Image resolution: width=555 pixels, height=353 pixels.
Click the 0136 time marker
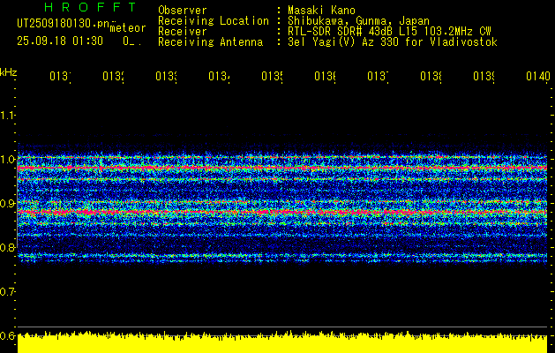coord(325,77)
